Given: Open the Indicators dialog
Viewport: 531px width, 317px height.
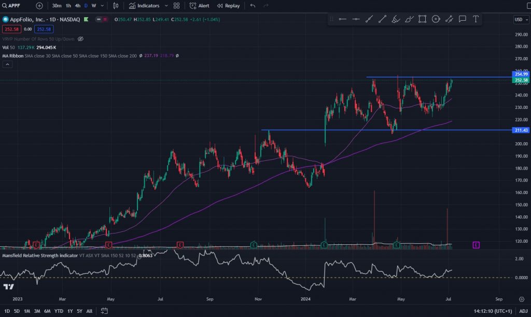Looking at the screenshot, I should point(148,6).
